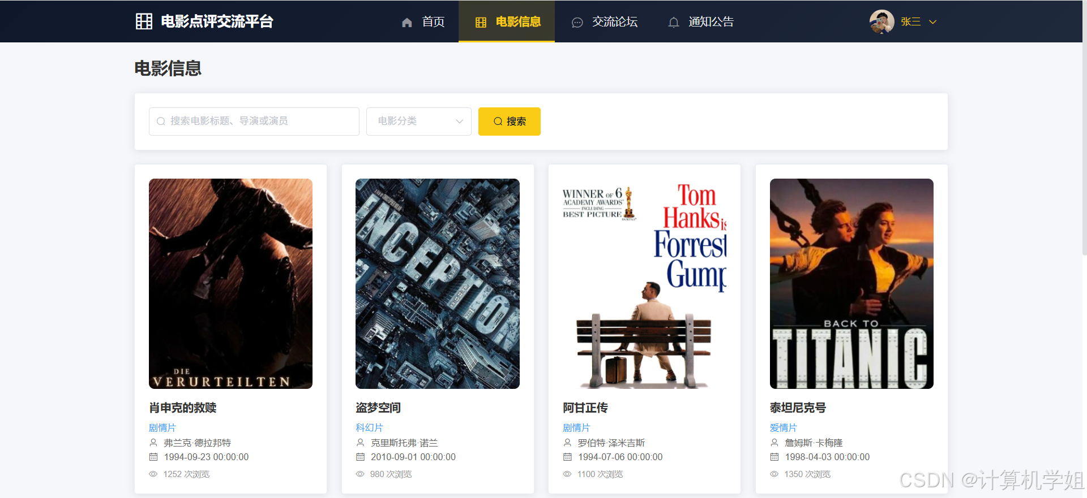Open the 电影分类 category dropdown
Viewport: 1087px width, 498px height.
(x=419, y=122)
